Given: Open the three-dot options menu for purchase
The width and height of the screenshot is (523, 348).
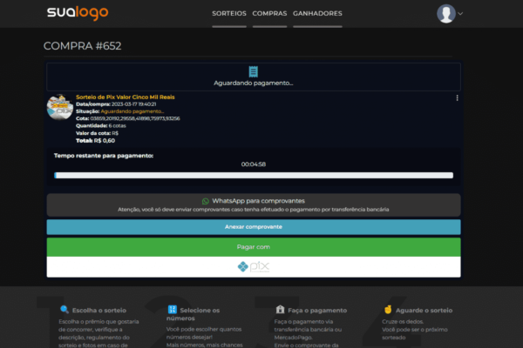Looking at the screenshot, I should (x=457, y=98).
